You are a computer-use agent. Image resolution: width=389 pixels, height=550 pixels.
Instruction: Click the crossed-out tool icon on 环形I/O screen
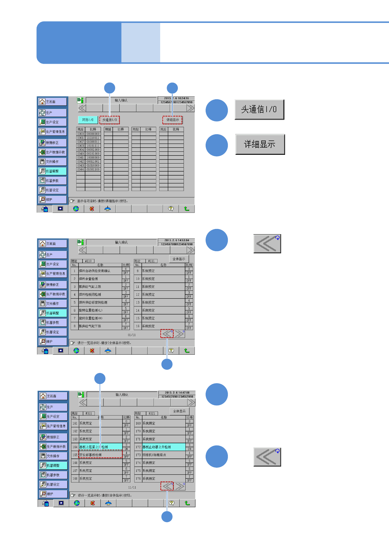[92, 209]
